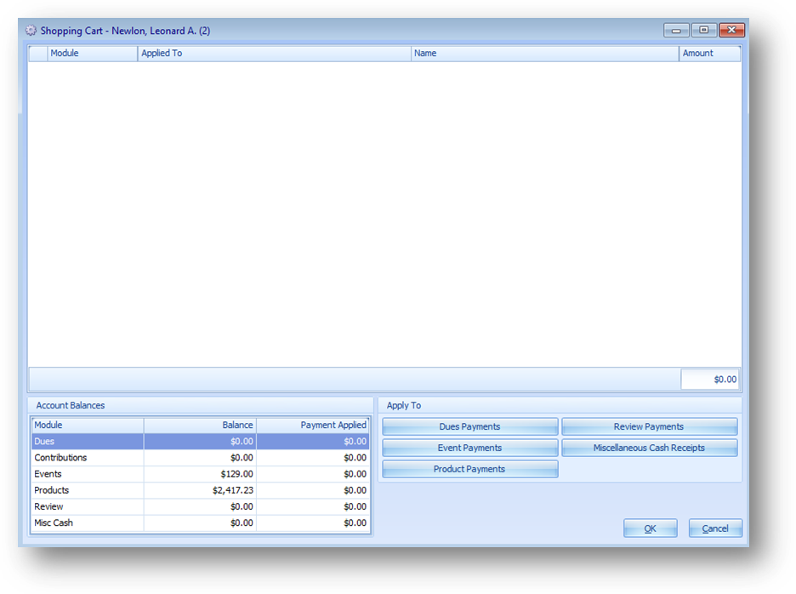Viewport: 796px width, 594px height.
Task: Sort cart by Name column header
Action: (545, 54)
